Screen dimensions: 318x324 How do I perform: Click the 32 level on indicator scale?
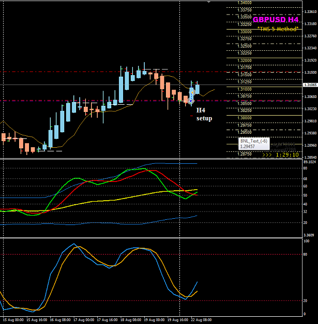tap(305, 212)
